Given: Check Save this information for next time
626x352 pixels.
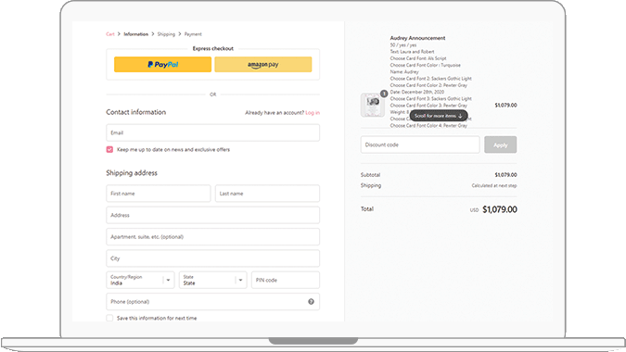Looking at the screenshot, I should (109, 318).
